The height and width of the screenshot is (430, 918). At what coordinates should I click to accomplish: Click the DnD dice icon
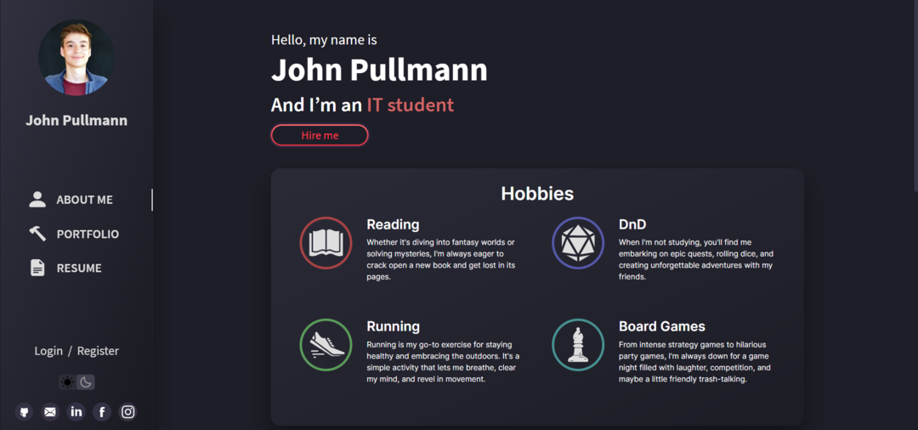click(578, 243)
